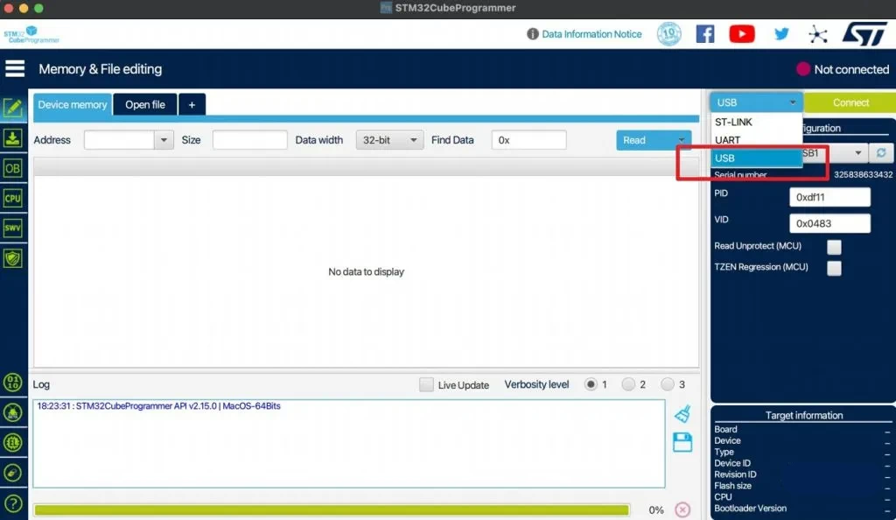Viewport: 896px width, 520px height.
Task: Open the Data Information Notice link
Action: (x=591, y=34)
